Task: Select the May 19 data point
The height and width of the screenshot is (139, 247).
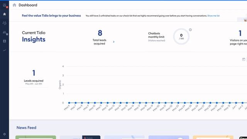Action: [x=152, y=103]
